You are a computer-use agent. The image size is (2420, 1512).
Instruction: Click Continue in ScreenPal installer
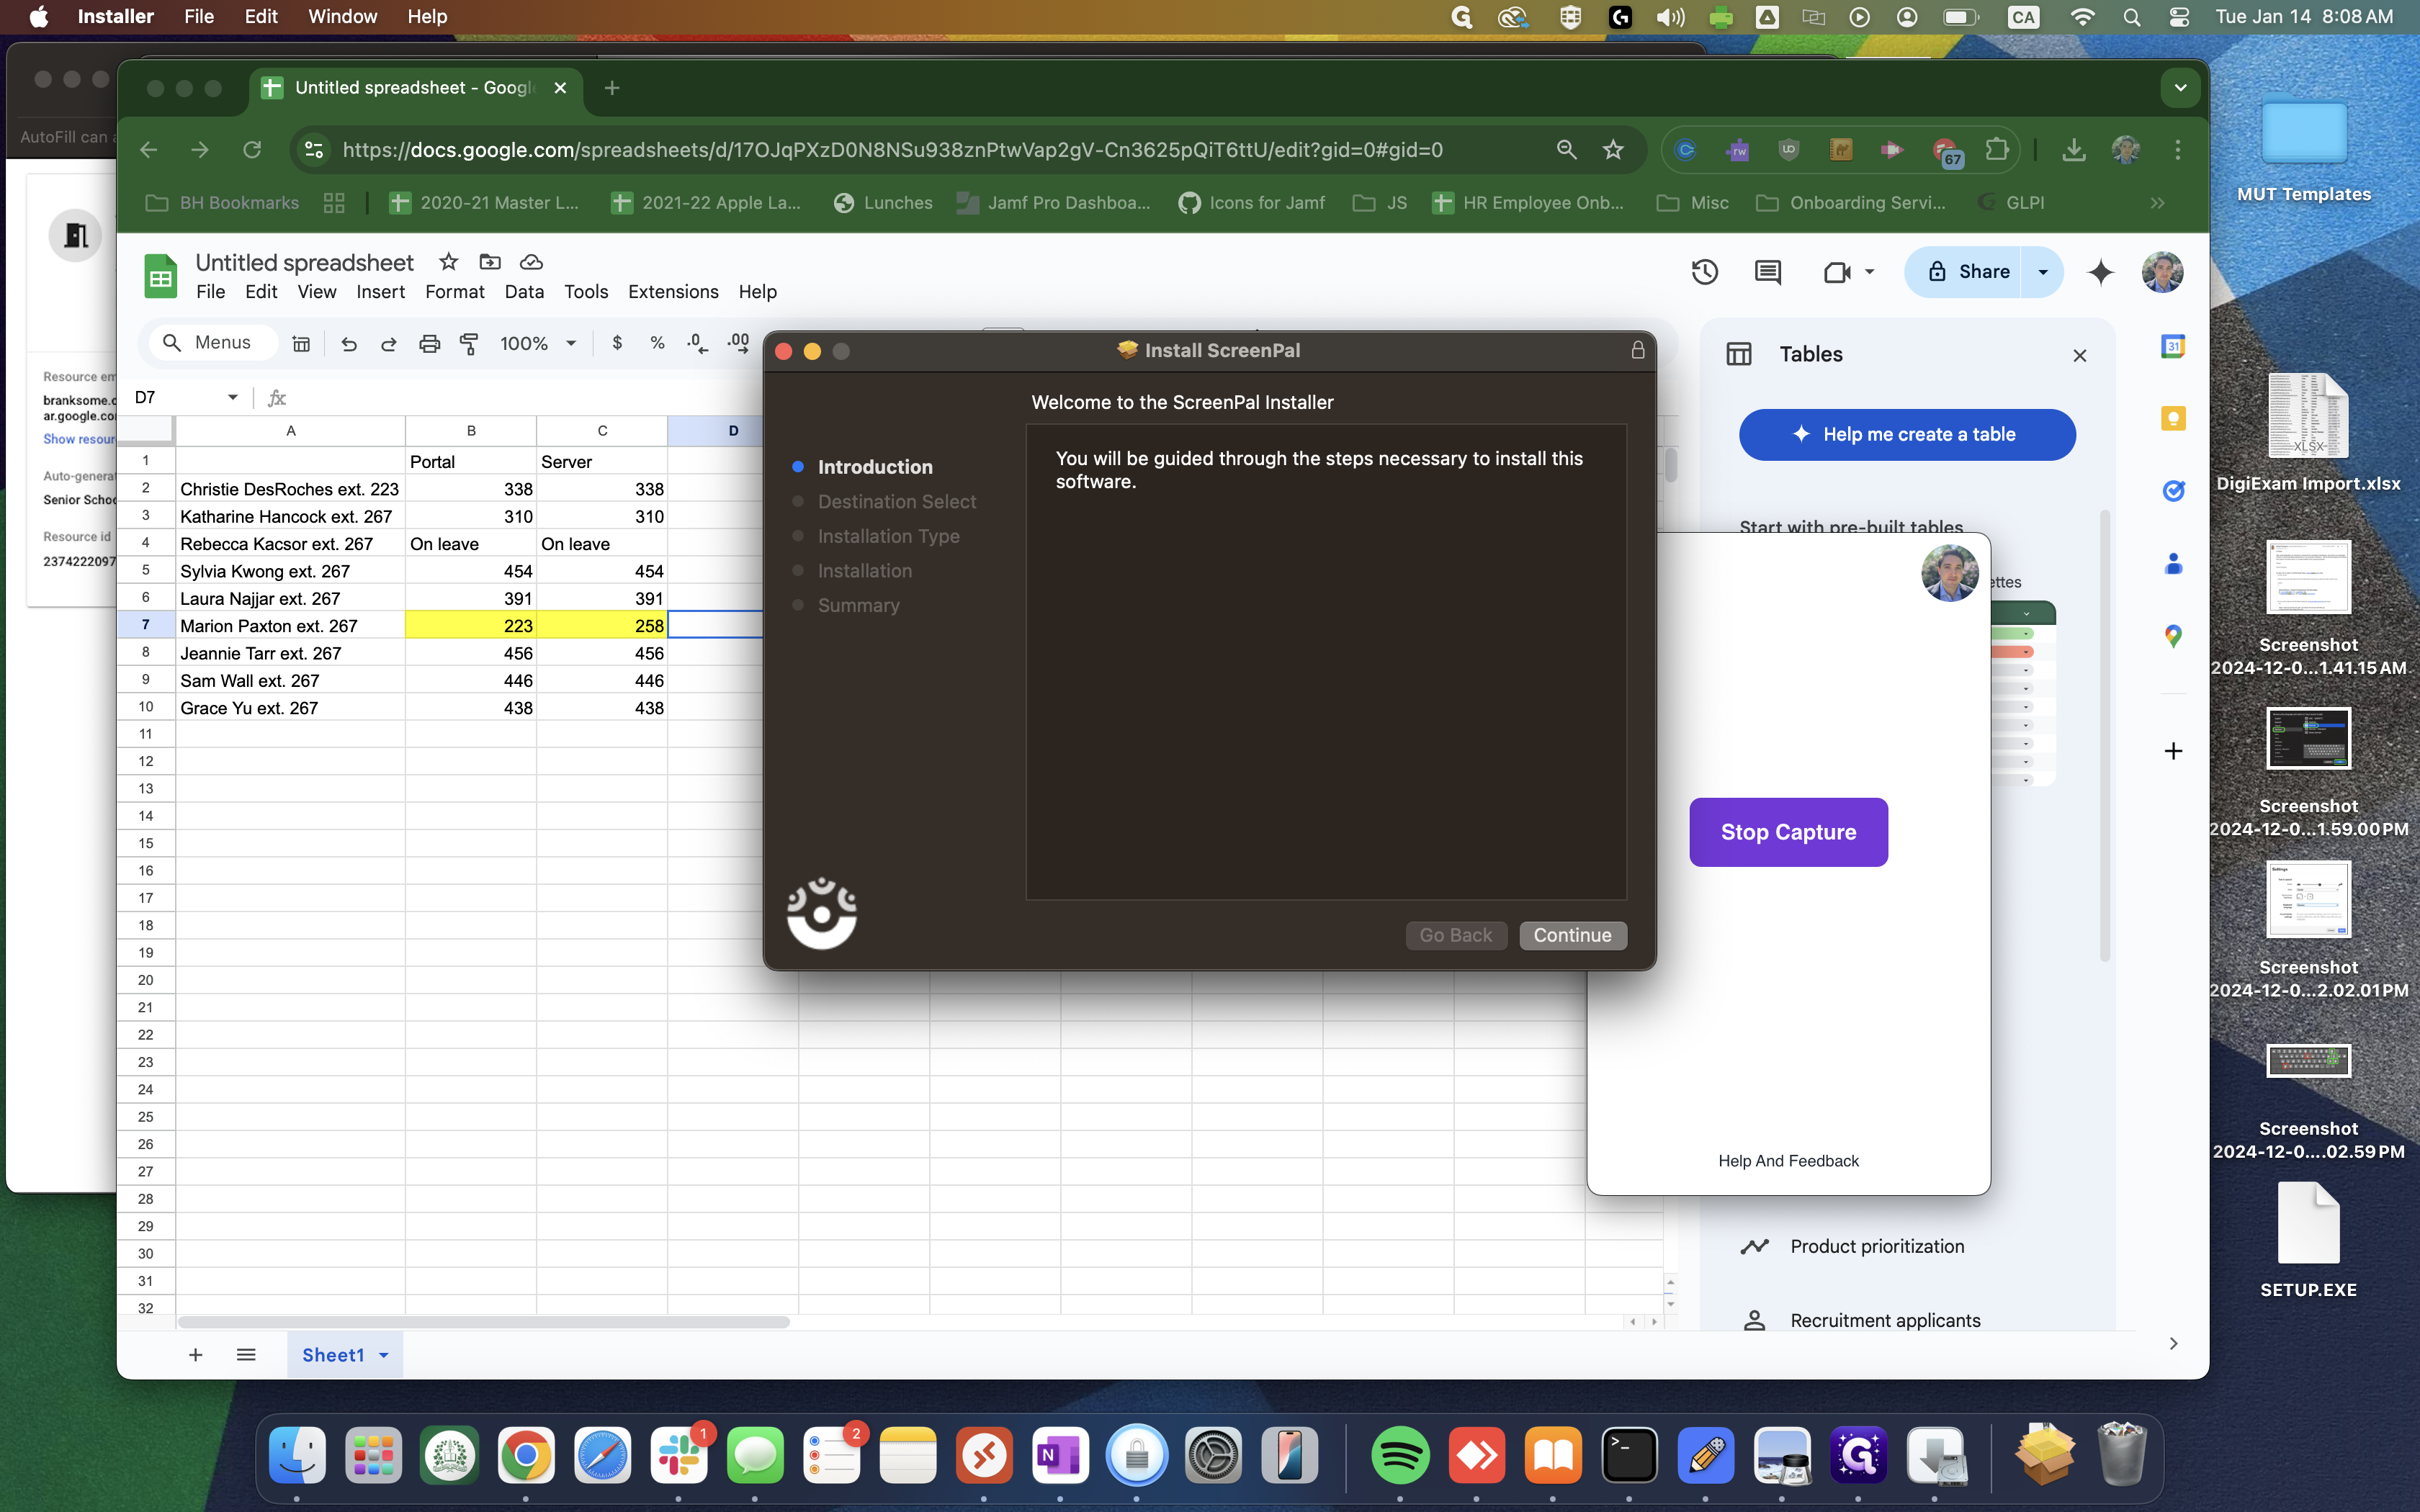tap(1572, 935)
